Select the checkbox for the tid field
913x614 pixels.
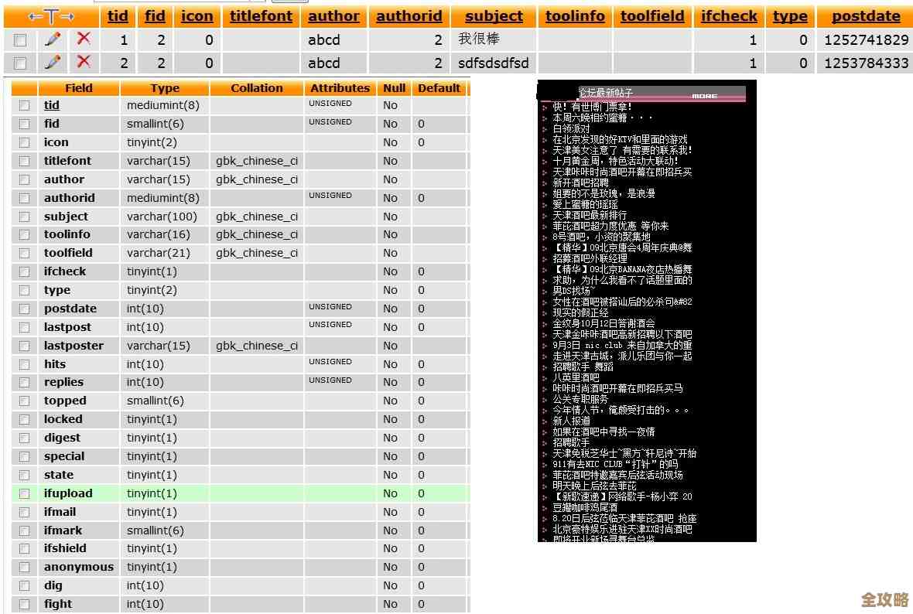click(24, 105)
